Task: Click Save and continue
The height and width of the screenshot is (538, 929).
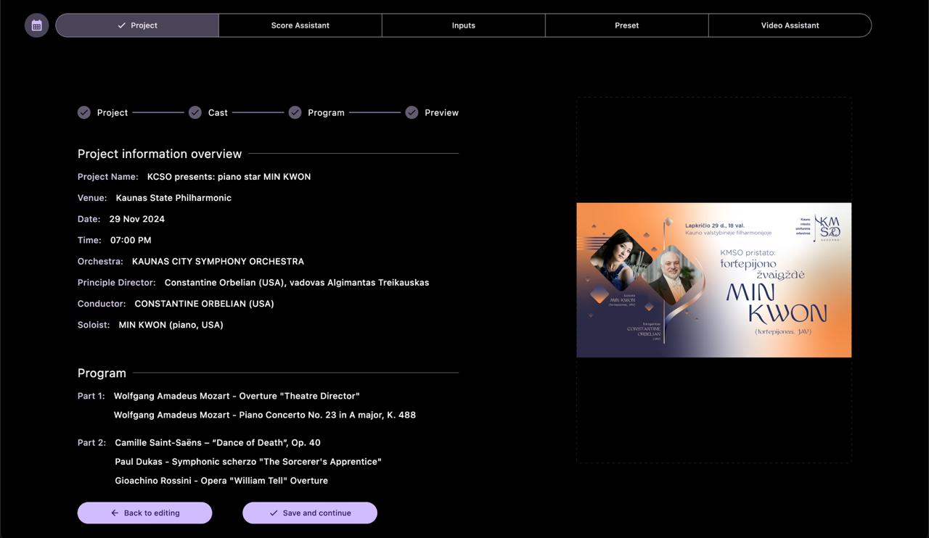Action: [310, 513]
